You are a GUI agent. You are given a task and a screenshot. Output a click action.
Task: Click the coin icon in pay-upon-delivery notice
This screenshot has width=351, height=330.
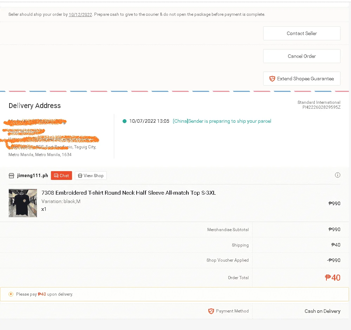coord(11,294)
